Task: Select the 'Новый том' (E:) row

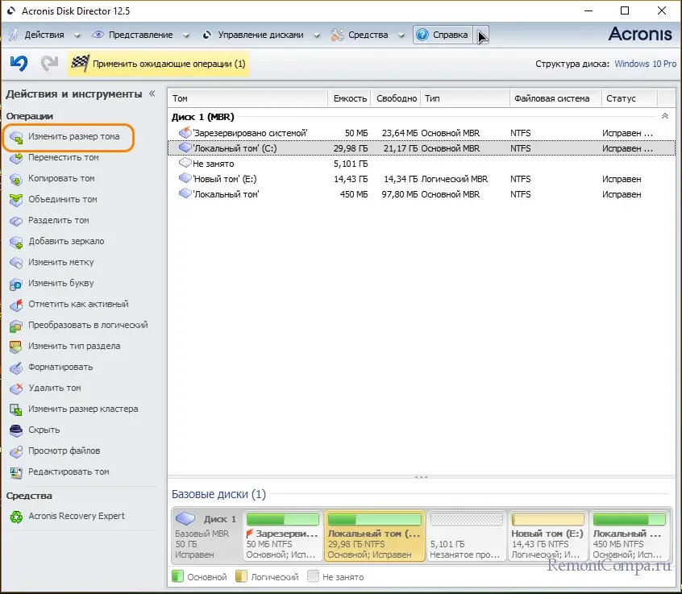Action: (x=422, y=179)
